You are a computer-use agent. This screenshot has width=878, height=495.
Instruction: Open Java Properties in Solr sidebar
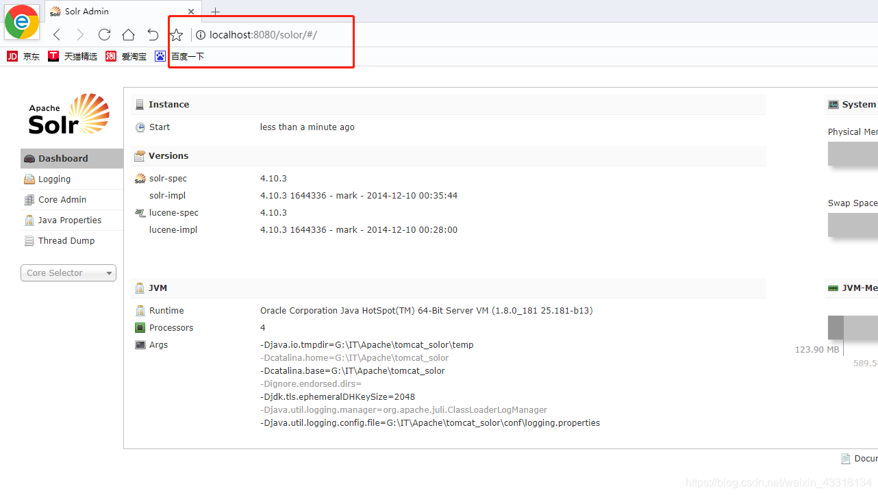tap(71, 220)
